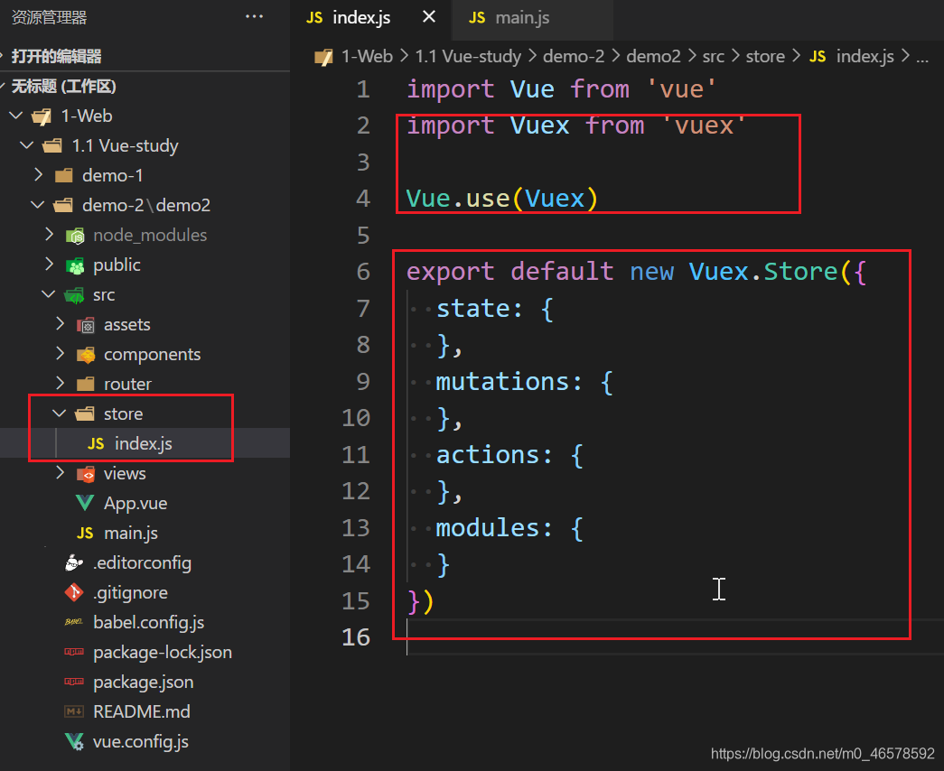Viewport: 944px width, 771px height.
Task: Click the src folder icon
Action: click(x=74, y=295)
